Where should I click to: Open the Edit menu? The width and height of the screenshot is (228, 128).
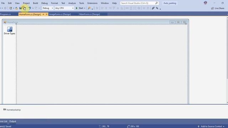coord(10,3)
